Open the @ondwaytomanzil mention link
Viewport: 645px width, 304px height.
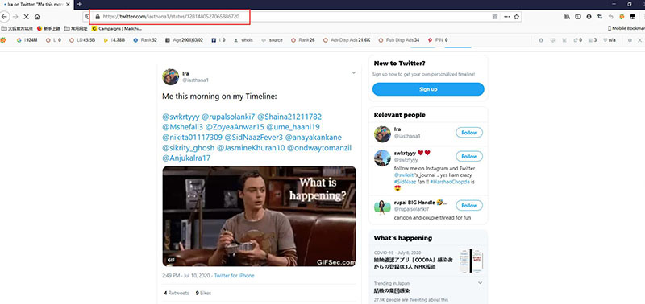click(319, 148)
